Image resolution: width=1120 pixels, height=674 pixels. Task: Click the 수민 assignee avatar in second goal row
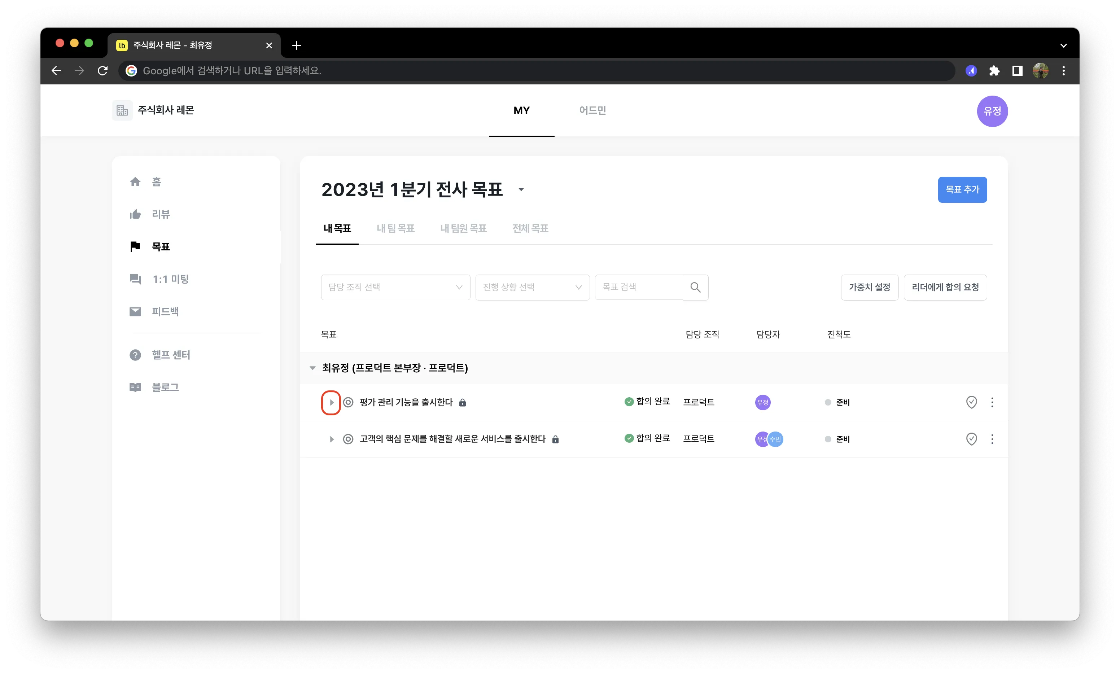tap(776, 439)
